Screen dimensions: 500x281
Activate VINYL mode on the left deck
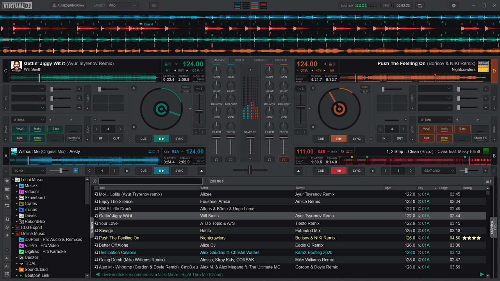coord(186,87)
